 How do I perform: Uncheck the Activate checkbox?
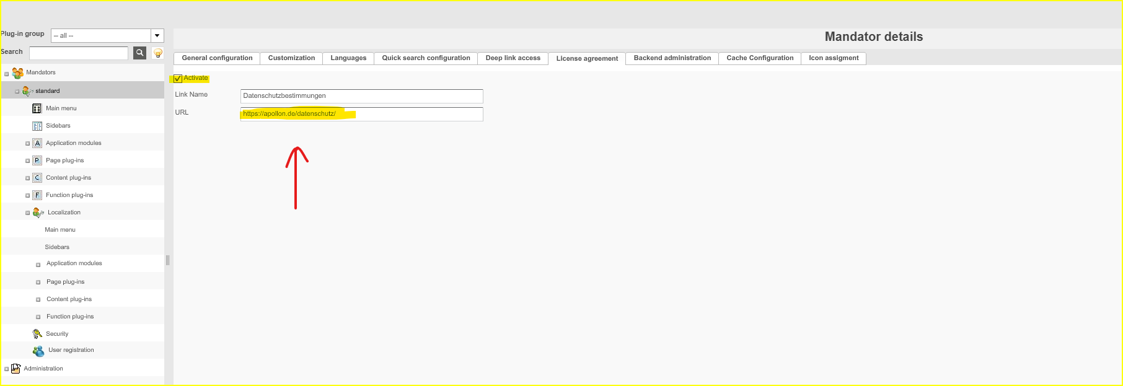[x=178, y=79]
